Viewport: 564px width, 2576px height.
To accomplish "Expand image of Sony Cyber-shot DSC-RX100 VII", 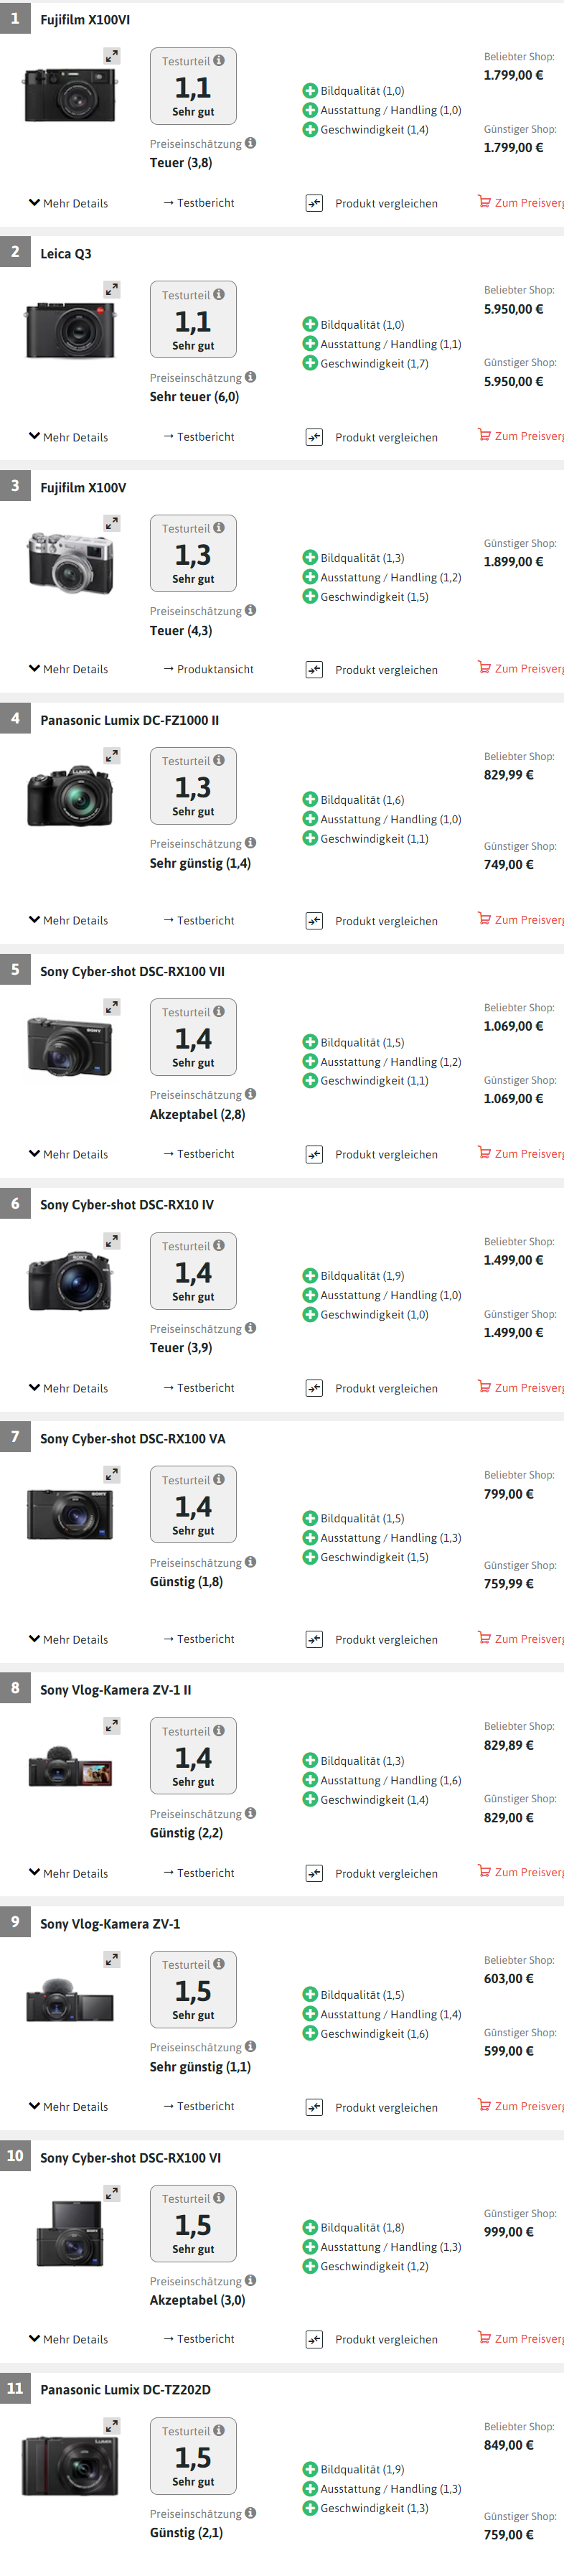I will (112, 1007).
